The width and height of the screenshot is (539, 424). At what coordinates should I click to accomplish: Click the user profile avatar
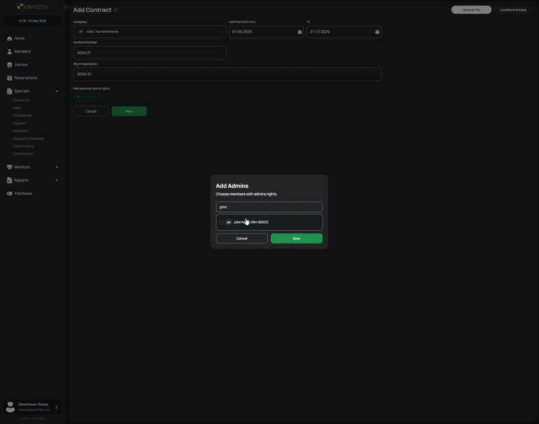pyautogui.click(x=10, y=407)
